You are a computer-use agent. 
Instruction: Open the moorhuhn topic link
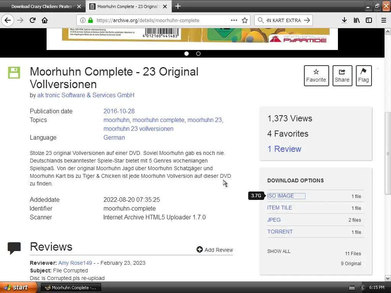coord(116,120)
